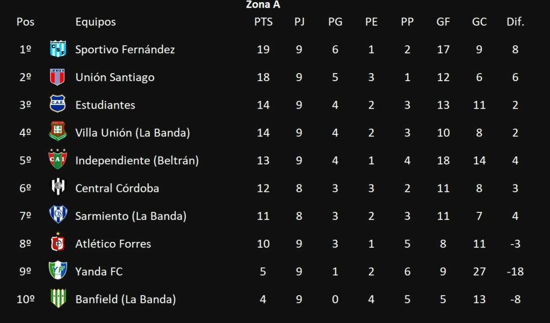Image resolution: width=550 pixels, height=323 pixels.
Task: Click the Central Córdoba striped crest
Action: 58,186
